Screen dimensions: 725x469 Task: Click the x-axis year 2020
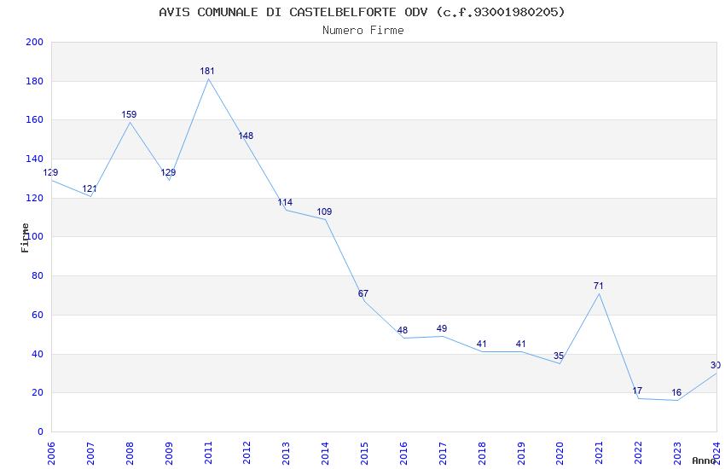[x=560, y=454]
